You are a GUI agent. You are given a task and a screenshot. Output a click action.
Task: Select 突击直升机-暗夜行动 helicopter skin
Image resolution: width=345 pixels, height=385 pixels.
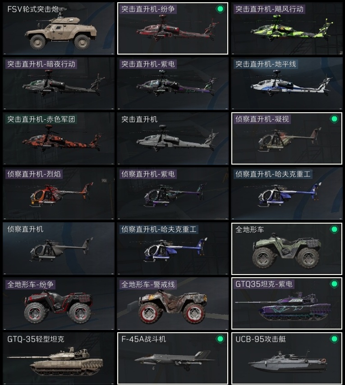[59, 83]
